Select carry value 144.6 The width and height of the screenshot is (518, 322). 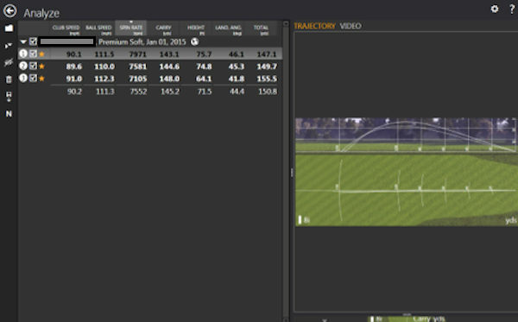pos(169,66)
